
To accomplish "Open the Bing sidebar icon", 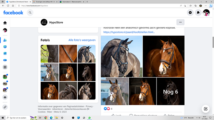I will [211, 6].
